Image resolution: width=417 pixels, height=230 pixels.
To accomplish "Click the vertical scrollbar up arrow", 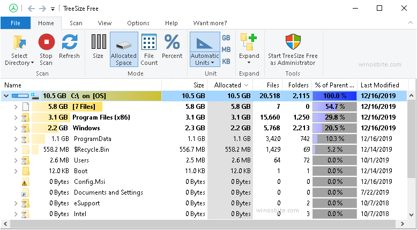I will [412, 95].
